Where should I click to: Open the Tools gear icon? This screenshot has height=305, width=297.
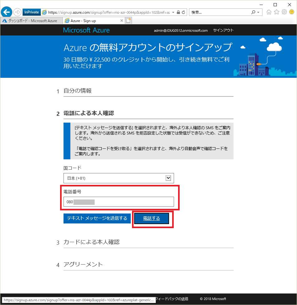pyautogui.click(x=284, y=12)
